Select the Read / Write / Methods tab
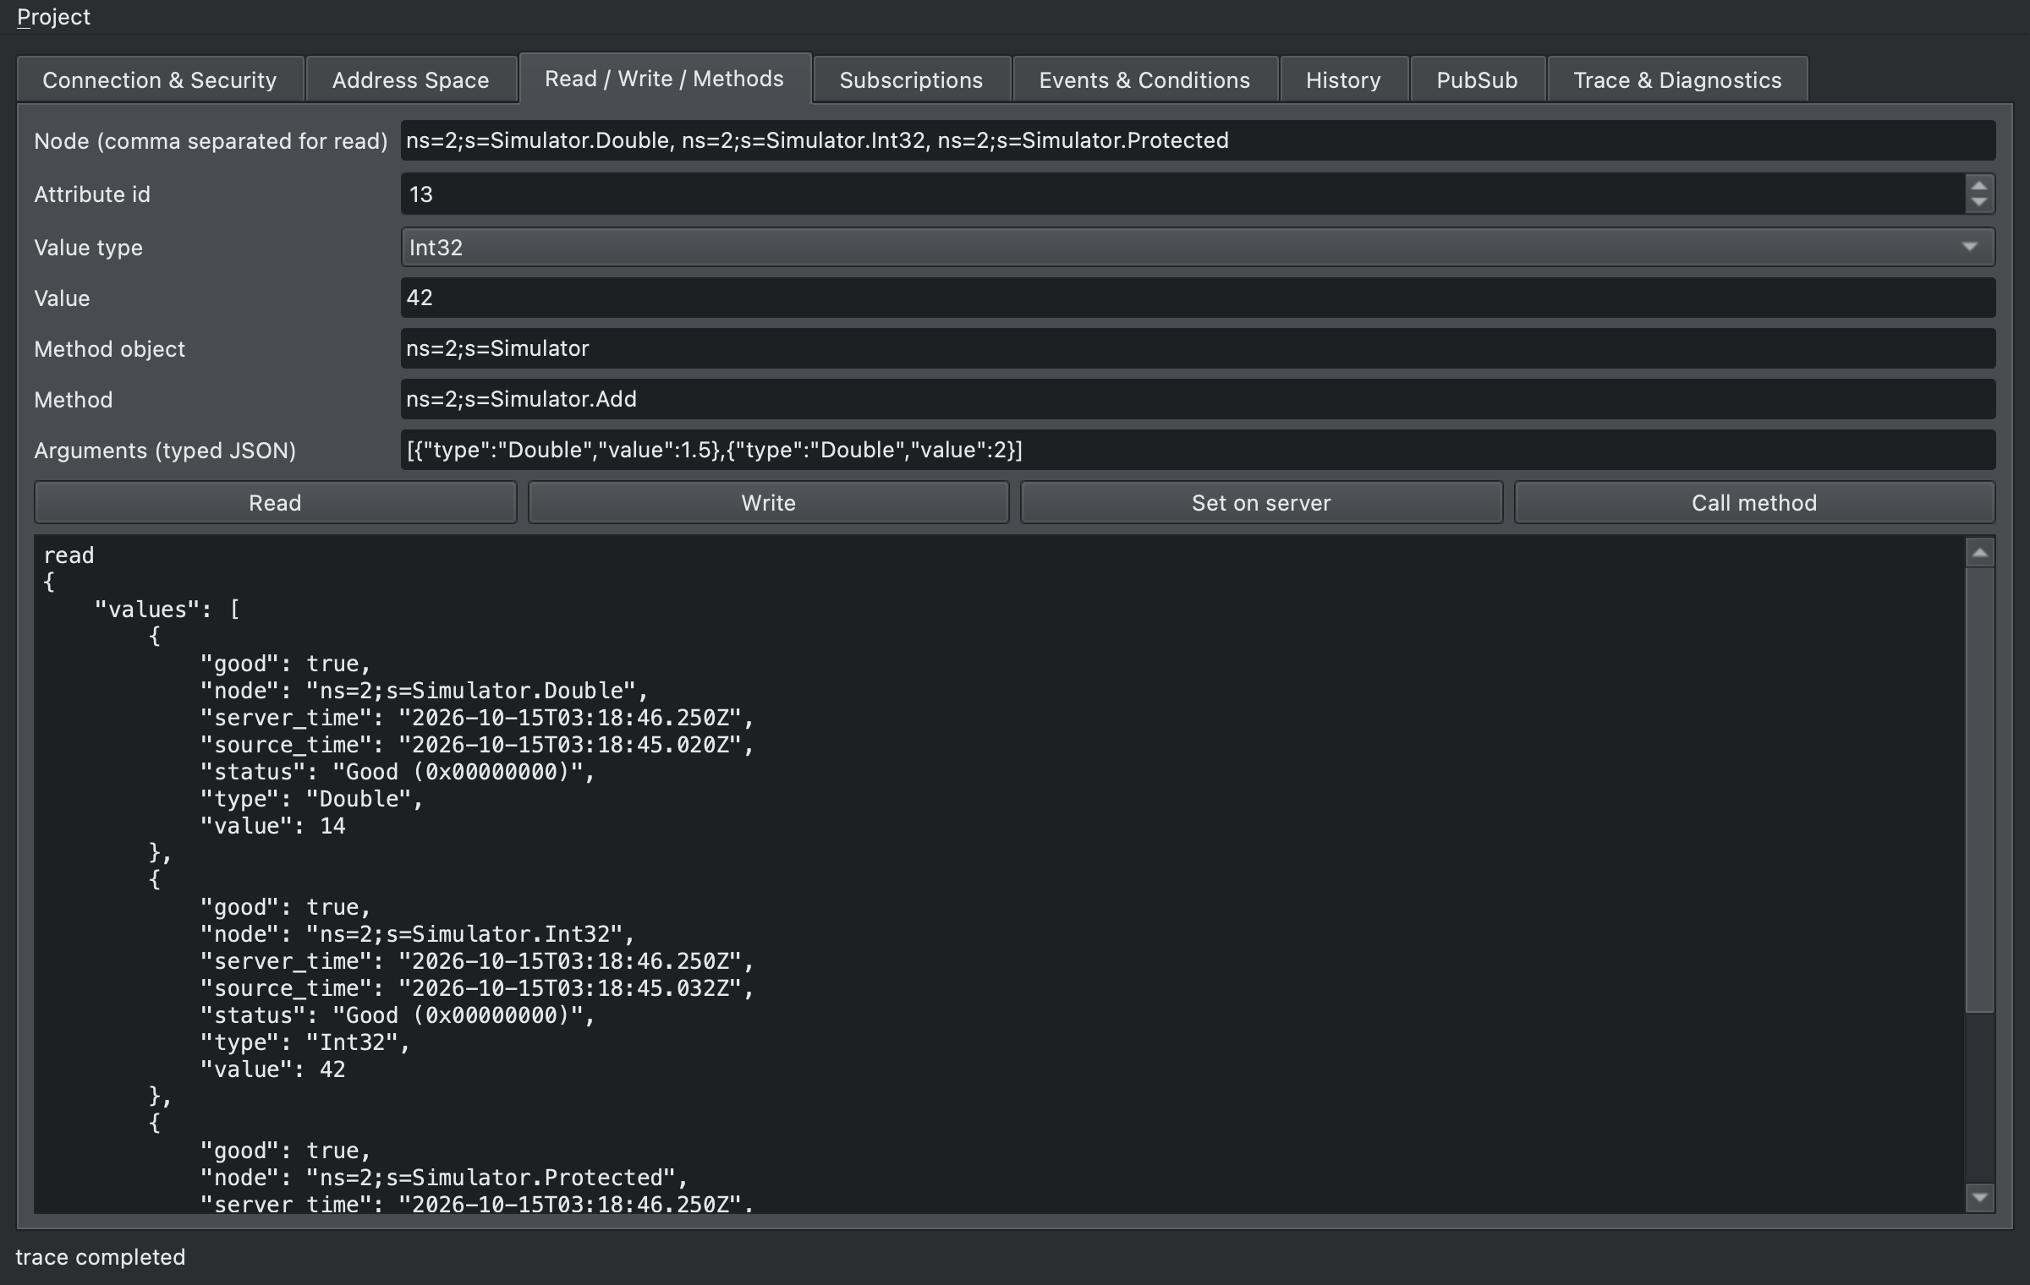This screenshot has width=2030, height=1285. pyautogui.click(x=665, y=79)
